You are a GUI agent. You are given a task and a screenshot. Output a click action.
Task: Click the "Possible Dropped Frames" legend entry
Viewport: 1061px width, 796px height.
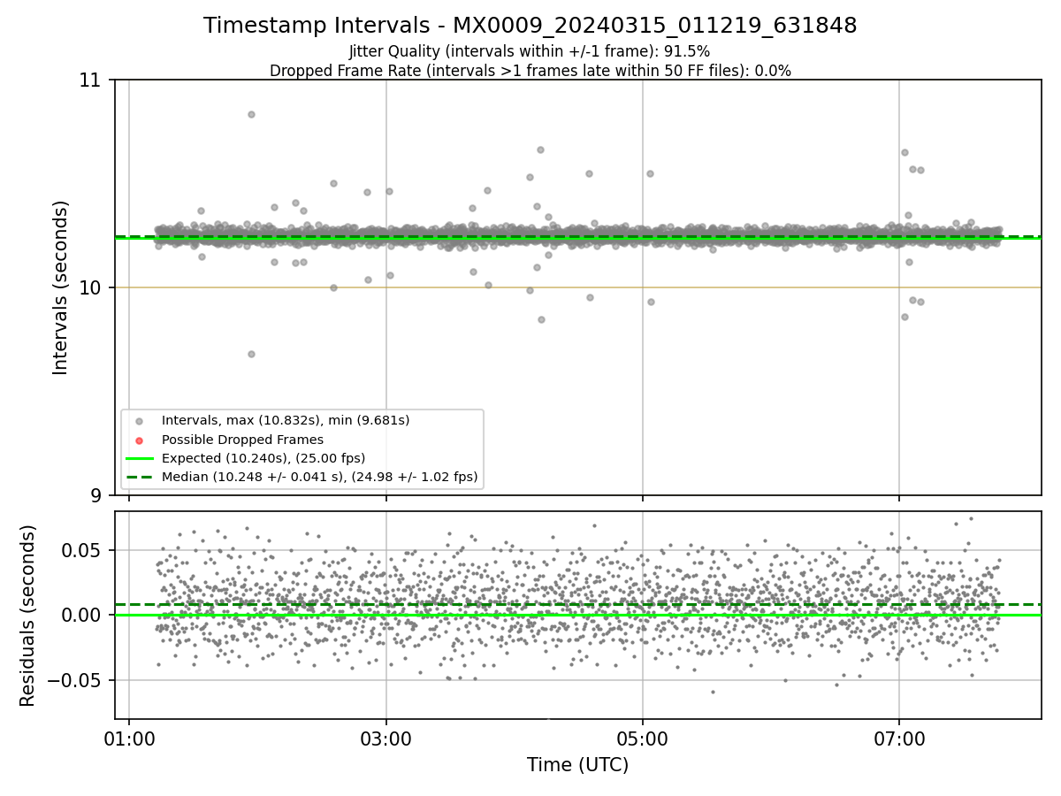point(242,440)
